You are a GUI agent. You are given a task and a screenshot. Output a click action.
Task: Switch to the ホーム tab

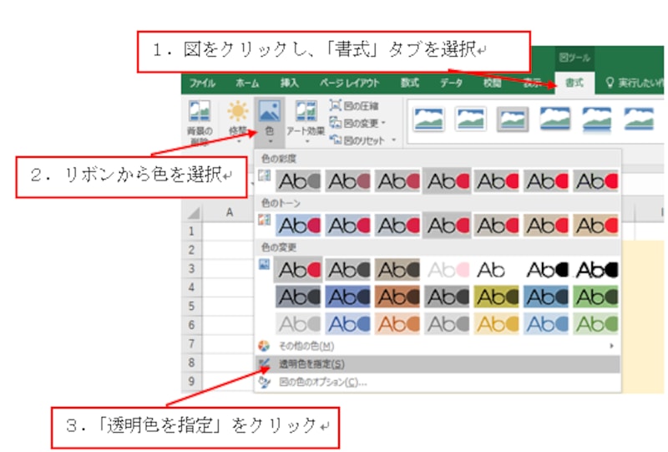pyautogui.click(x=247, y=84)
